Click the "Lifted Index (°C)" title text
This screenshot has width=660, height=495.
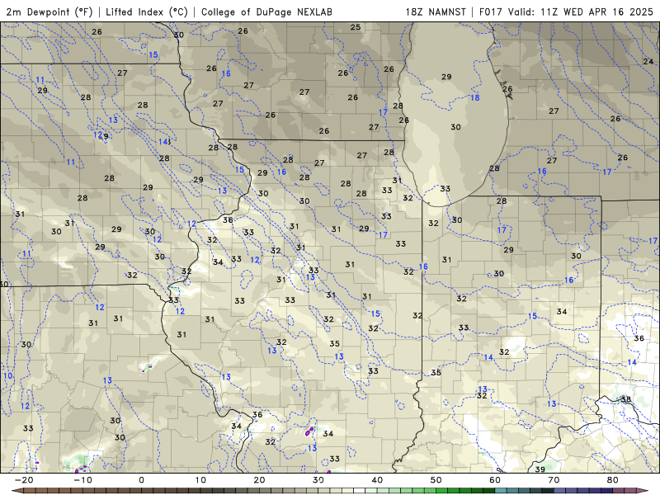147,12
